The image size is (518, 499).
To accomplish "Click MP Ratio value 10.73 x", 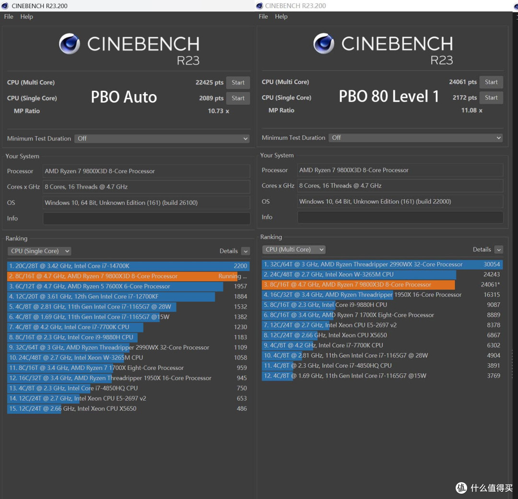I will [x=218, y=111].
